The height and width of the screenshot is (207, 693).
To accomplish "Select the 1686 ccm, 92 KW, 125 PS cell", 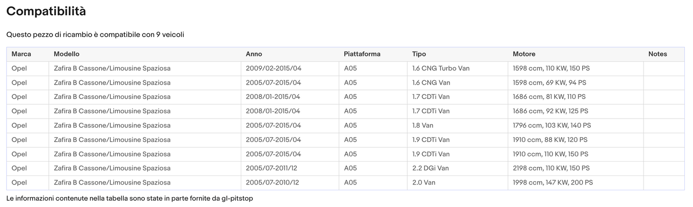I will tap(550, 111).
